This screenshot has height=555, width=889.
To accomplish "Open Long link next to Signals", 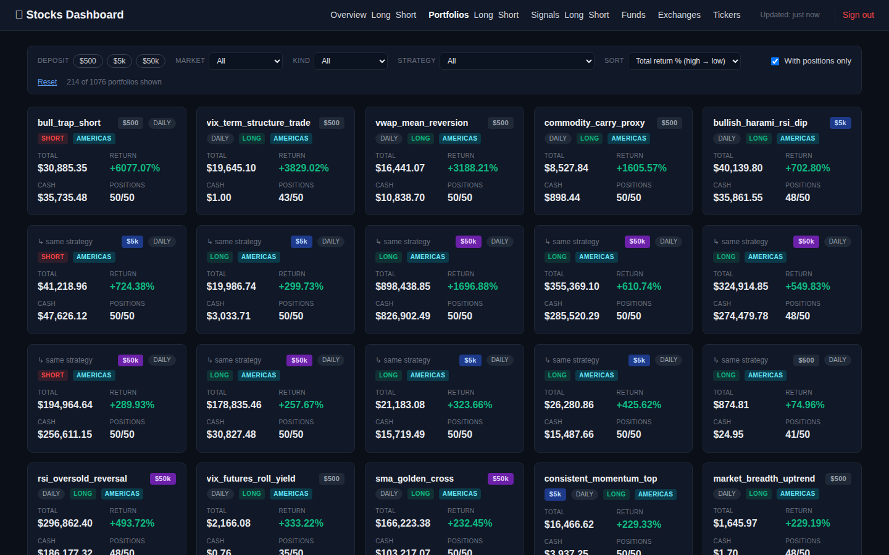I will click(x=574, y=15).
